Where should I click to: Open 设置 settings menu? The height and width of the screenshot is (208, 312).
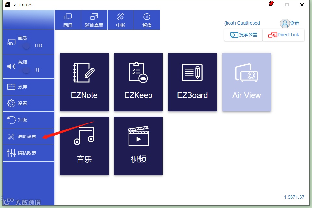click(29, 103)
